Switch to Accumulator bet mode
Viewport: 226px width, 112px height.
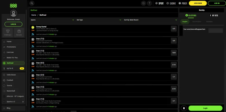tap(197, 21)
